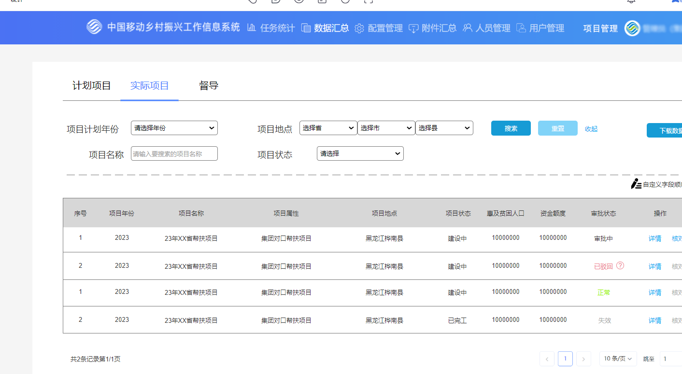
Task: Click the gear icon for 配置管理
Action: click(359, 28)
